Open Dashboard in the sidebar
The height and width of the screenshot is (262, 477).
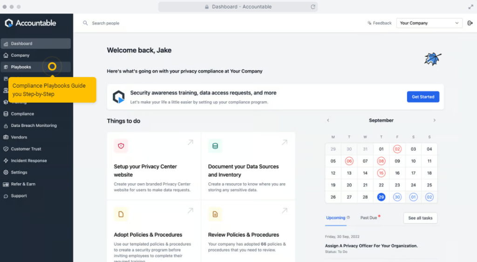(35, 43)
